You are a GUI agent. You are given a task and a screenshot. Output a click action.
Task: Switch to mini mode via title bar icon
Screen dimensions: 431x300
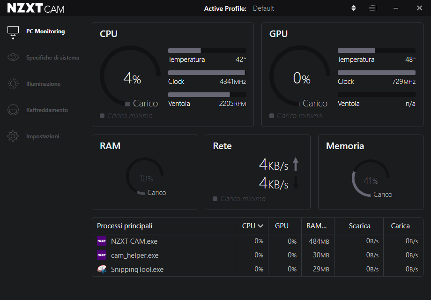coord(372,8)
